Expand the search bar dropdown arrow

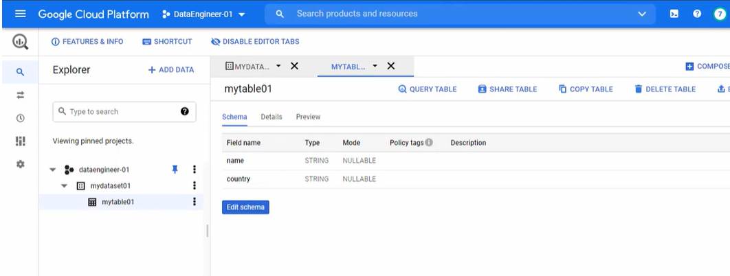point(642,14)
